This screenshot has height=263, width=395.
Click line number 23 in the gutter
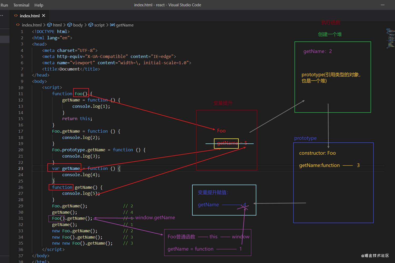coord(21,169)
